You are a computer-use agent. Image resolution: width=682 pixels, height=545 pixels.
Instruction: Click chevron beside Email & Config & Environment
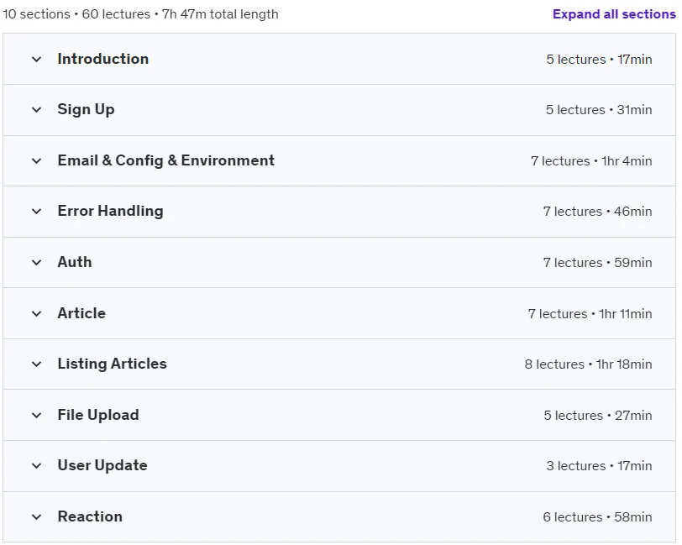pos(37,160)
